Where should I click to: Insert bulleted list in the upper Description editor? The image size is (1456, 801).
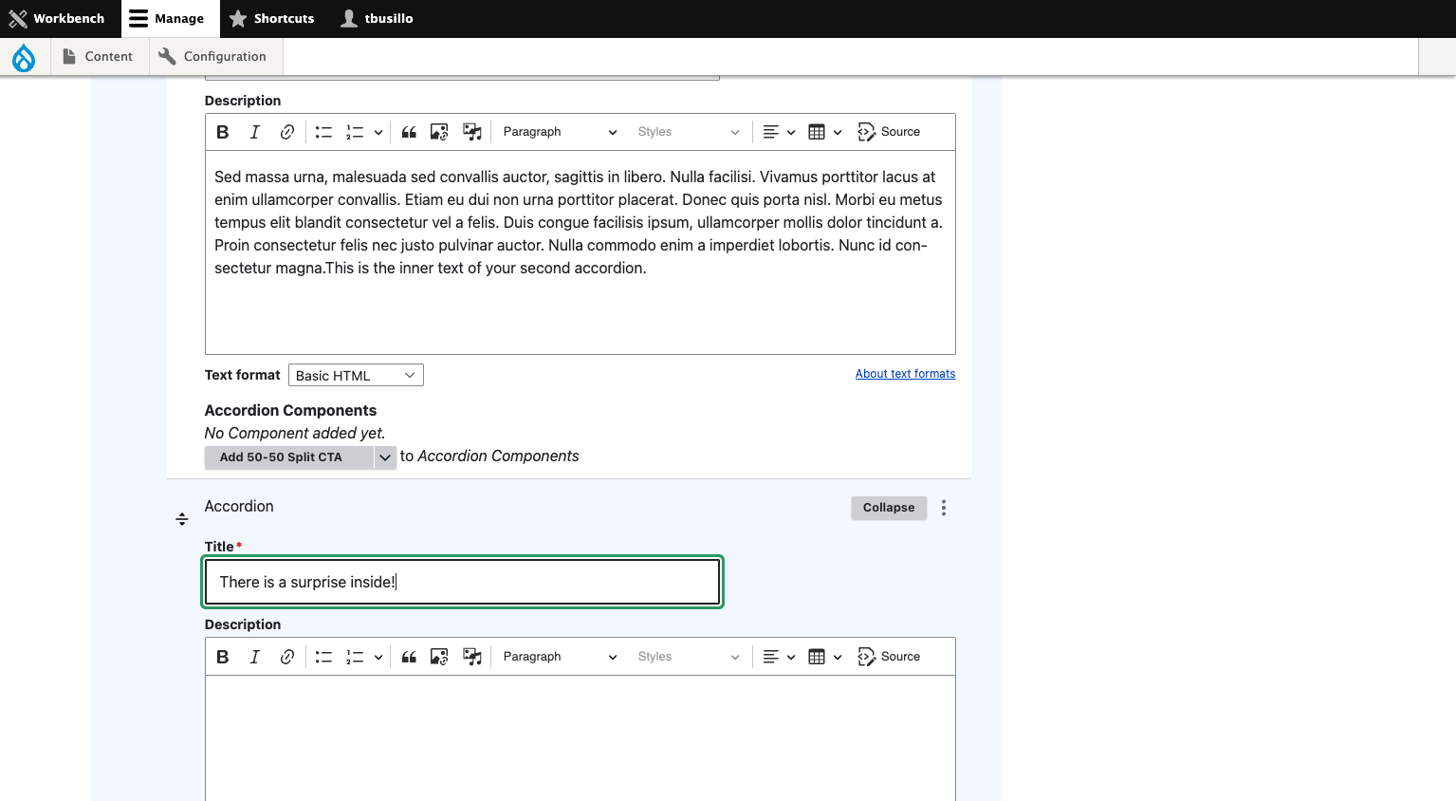323,132
